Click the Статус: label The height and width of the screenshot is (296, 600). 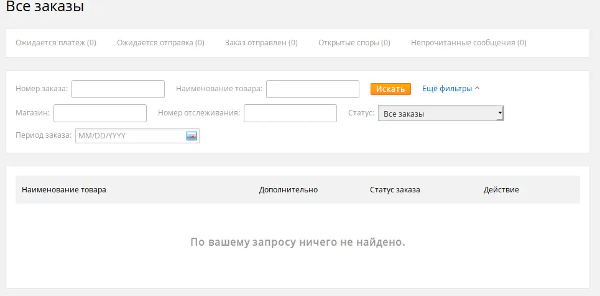(361, 113)
